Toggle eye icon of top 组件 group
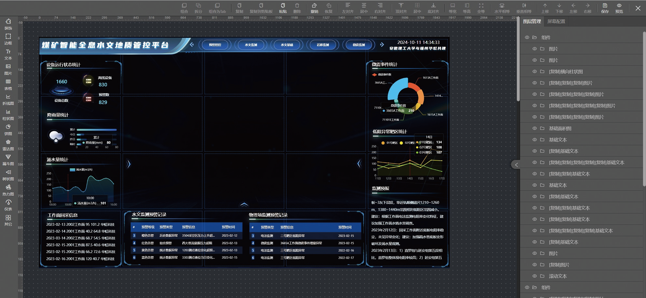The image size is (646, 298). [527, 37]
